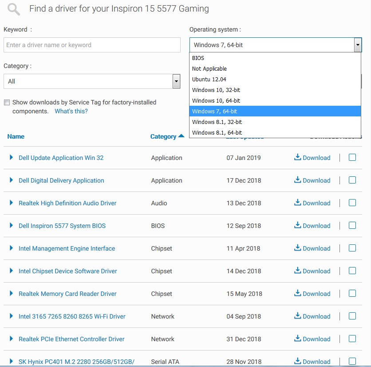Download Dell Digital Delivery Application
This screenshot has height=367, width=371.
[312, 180]
